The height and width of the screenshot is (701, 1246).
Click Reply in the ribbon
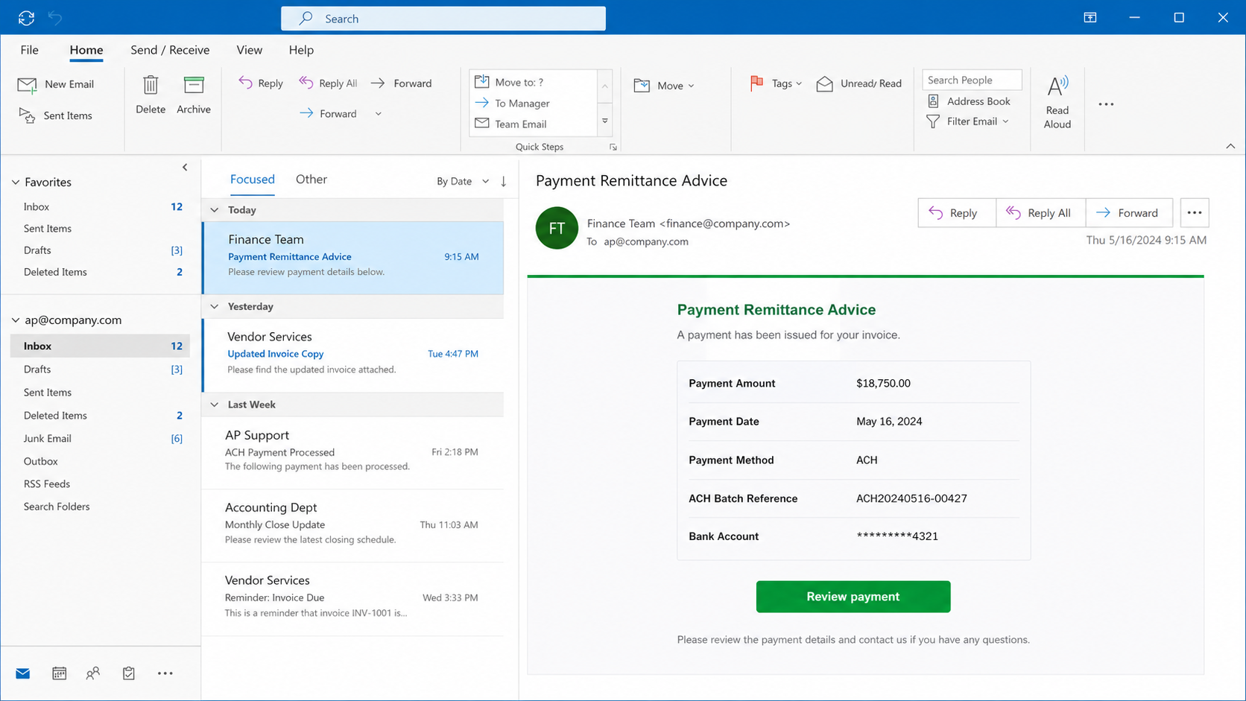pos(261,83)
